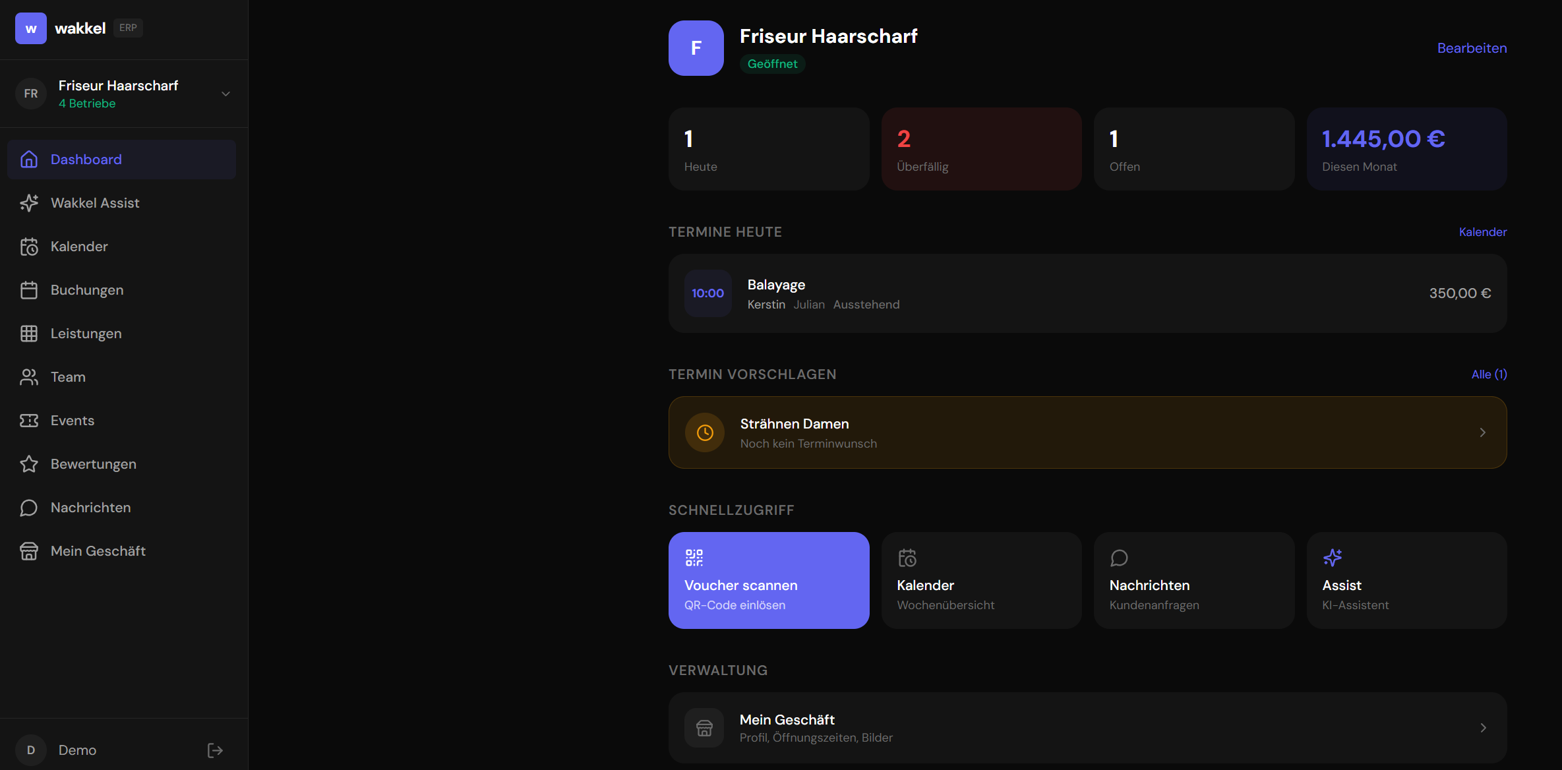Click the Bearbeiten link

click(x=1472, y=47)
